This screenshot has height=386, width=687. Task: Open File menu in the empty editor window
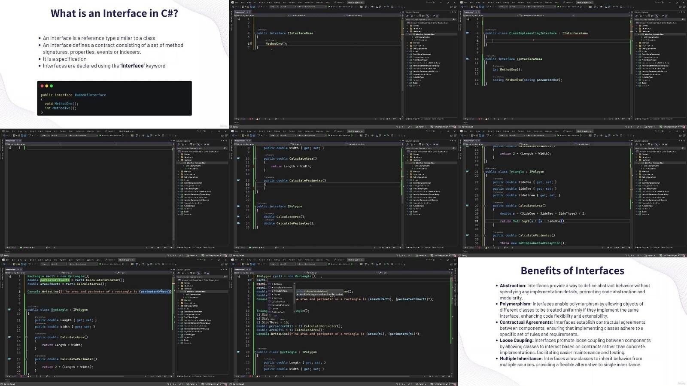click(x=8, y=131)
